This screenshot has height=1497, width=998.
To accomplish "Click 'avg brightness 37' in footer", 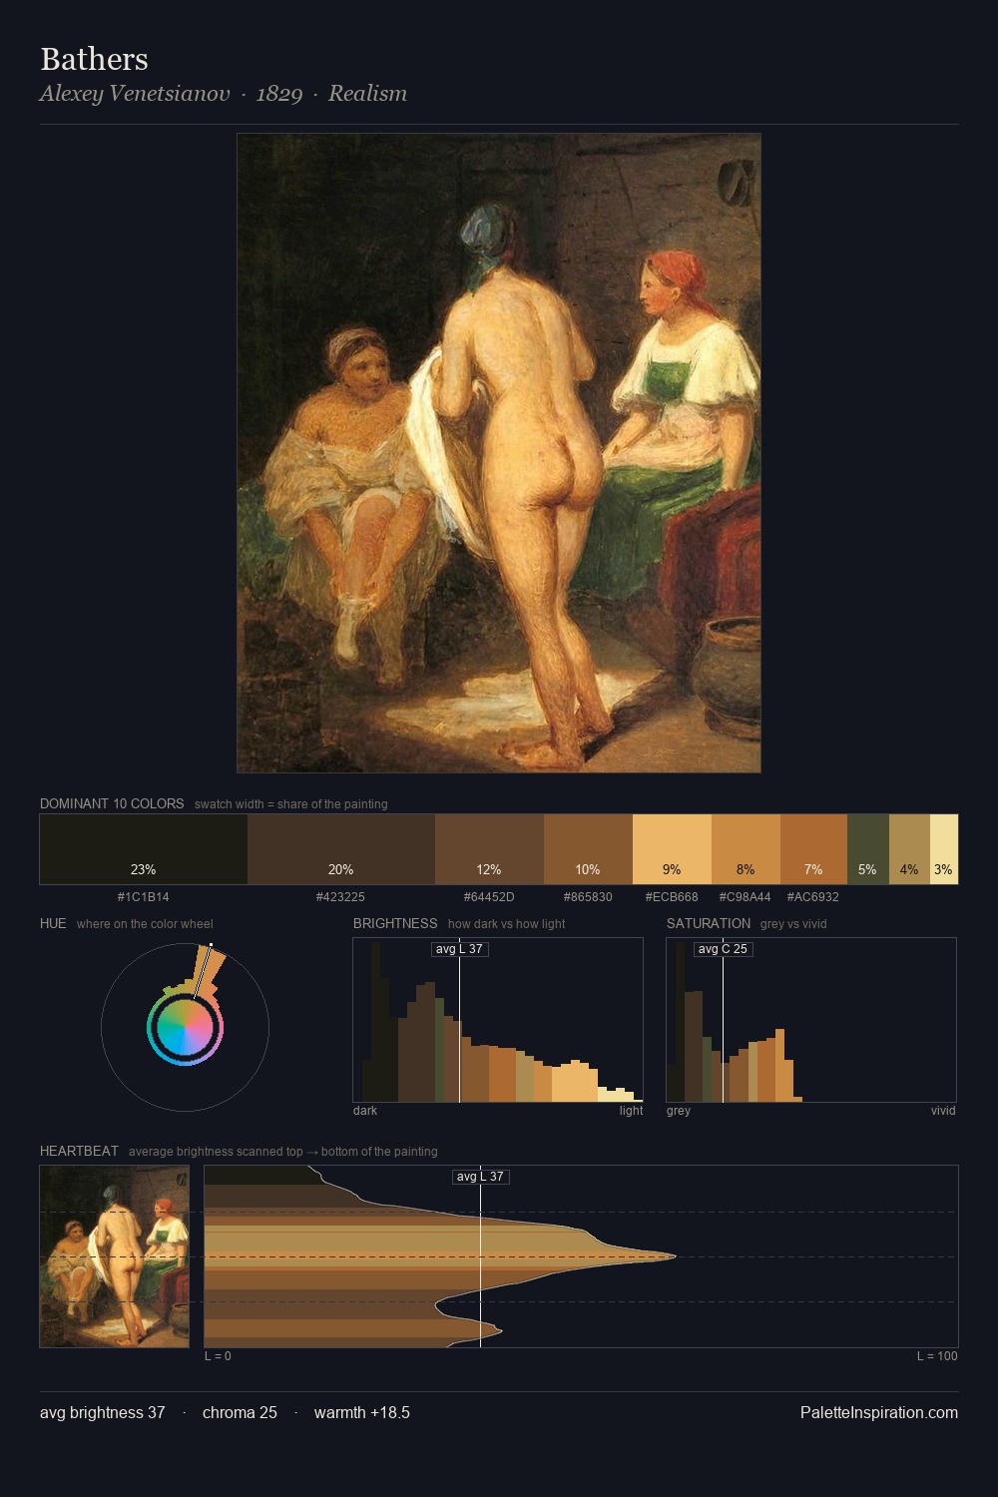I will coord(103,1413).
